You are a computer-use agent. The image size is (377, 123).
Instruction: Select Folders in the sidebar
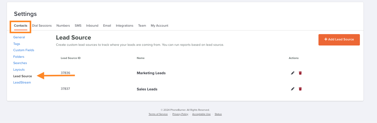point(19,57)
